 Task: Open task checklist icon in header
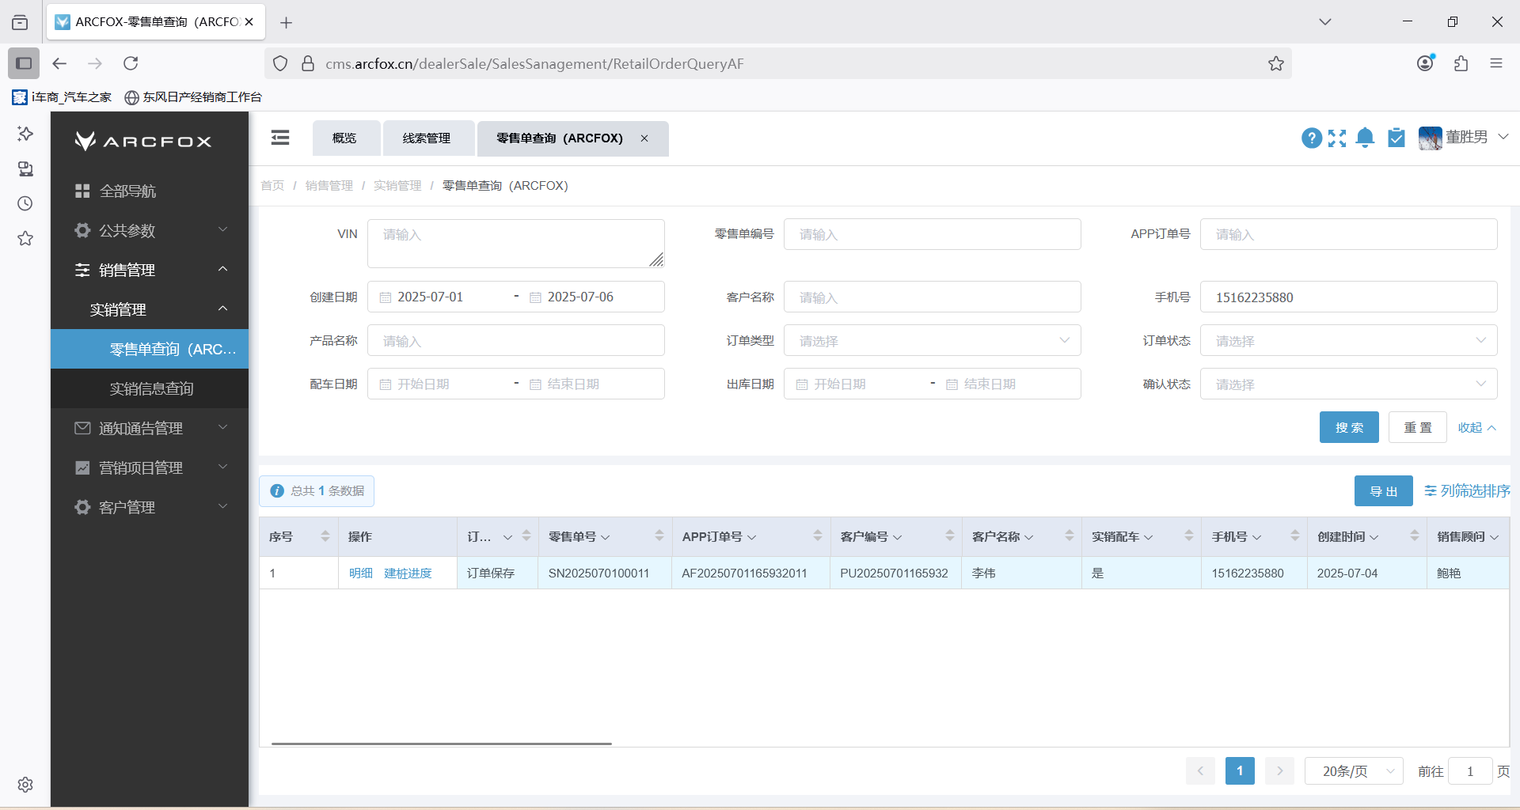tap(1396, 138)
